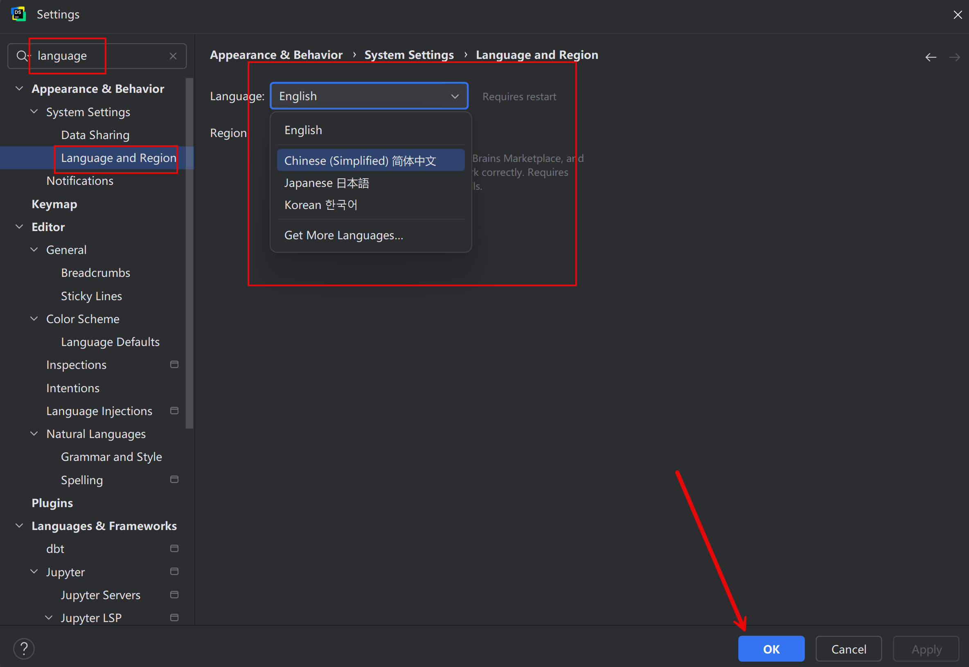Click the back navigation arrow
This screenshot has width=969, height=667.
(931, 57)
